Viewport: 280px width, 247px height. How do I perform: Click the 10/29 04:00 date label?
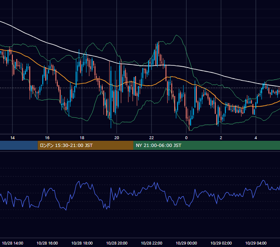pyautogui.click(x=256, y=243)
